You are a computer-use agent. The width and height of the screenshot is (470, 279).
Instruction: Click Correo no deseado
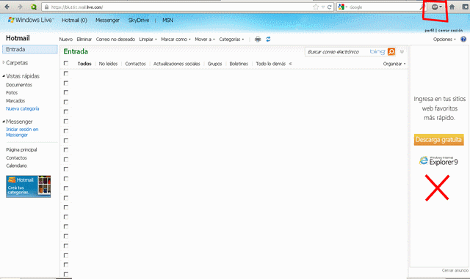pyautogui.click(x=115, y=39)
